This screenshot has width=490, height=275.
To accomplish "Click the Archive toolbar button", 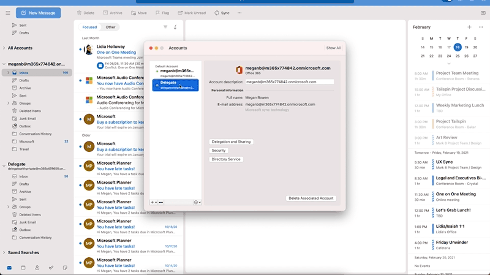I will pyautogui.click(x=113, y=13).
